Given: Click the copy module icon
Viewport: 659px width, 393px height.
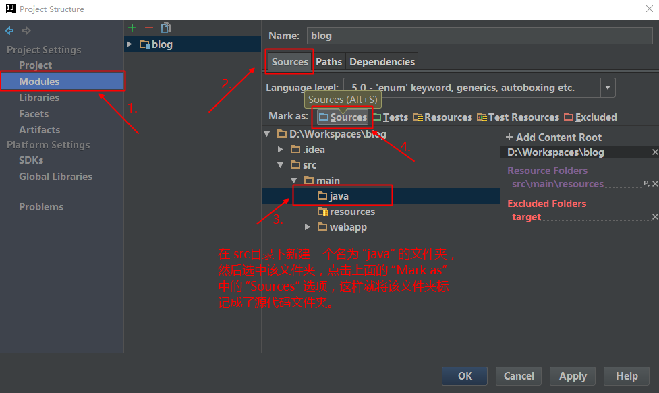Looking at the screenshot, I should 166,28.
